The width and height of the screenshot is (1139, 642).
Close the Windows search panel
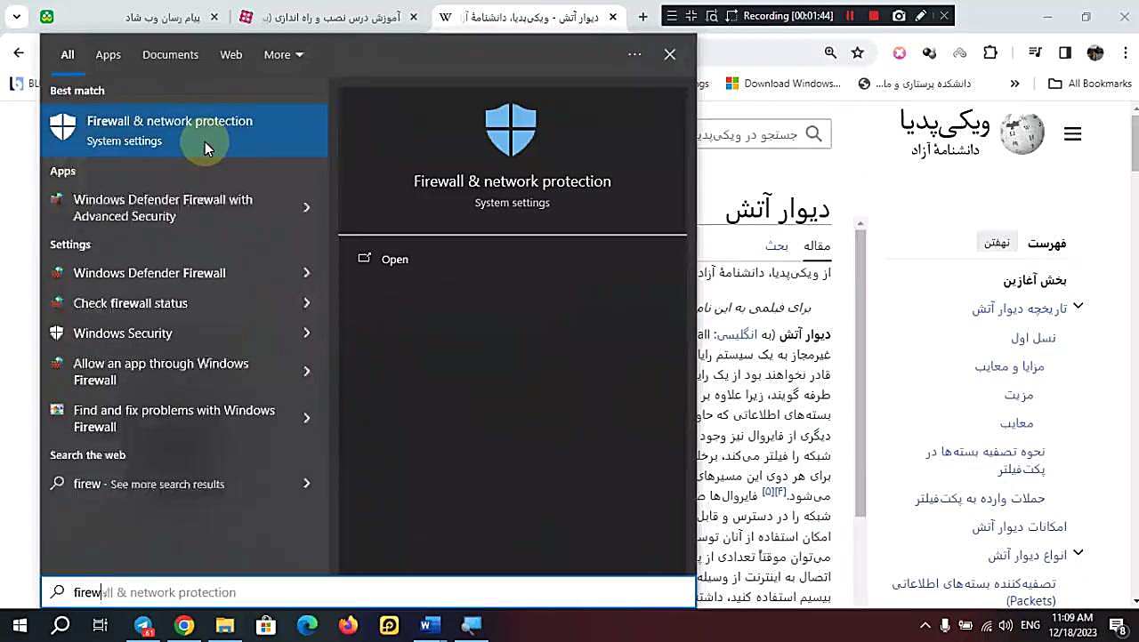tap(670, 54)
